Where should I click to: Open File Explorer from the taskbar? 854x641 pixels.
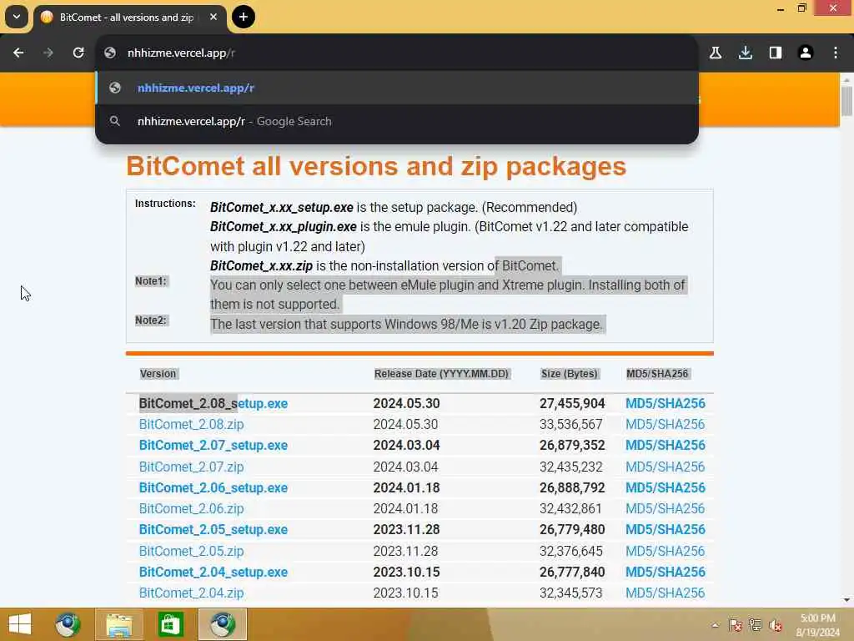pos(119,624)
